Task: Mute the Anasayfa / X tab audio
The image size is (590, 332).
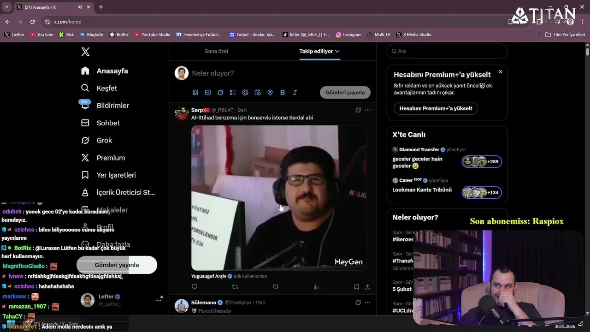Action: coord(80,7)
